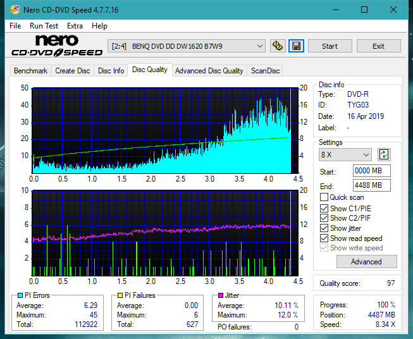
Task: Uncheck Show C2/PIF checkbox
Action: coord(324,218)
